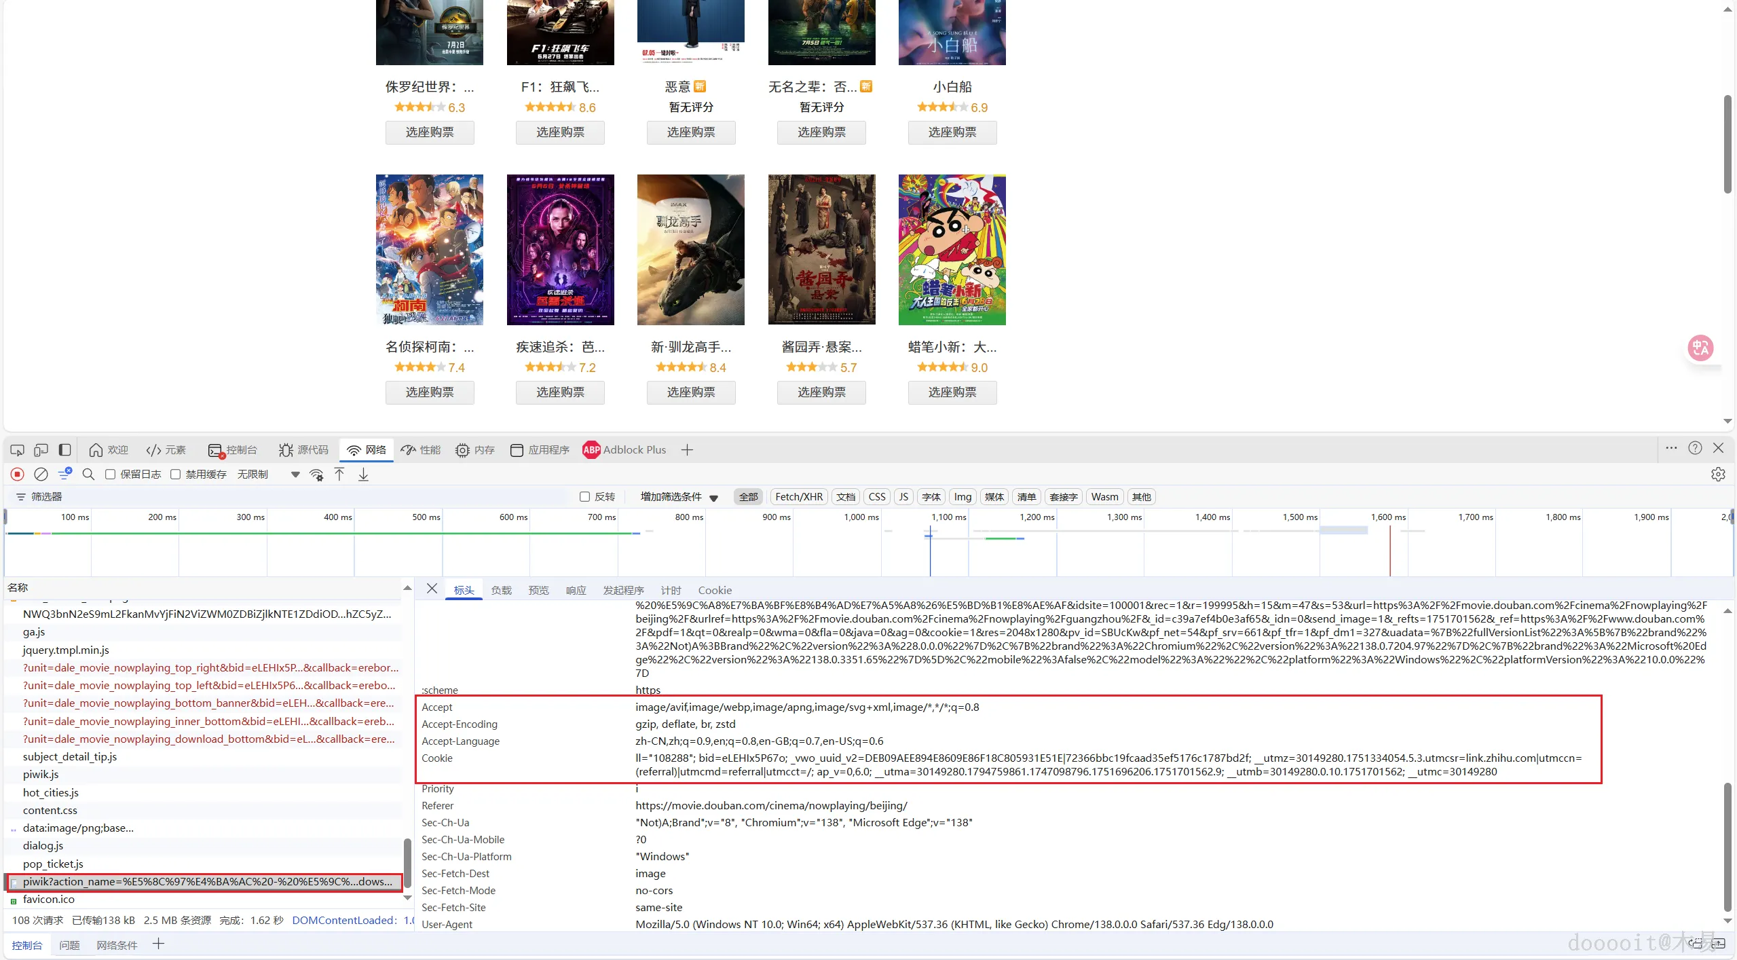Open network conditions wifi-gear icon

[x=316, y=474]
